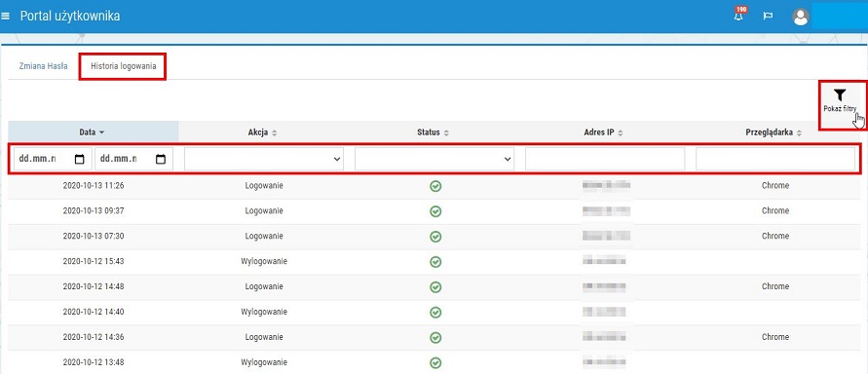Click the flag icon in header
The height and width of the screenshot is (374, 868).
point(768,16)
